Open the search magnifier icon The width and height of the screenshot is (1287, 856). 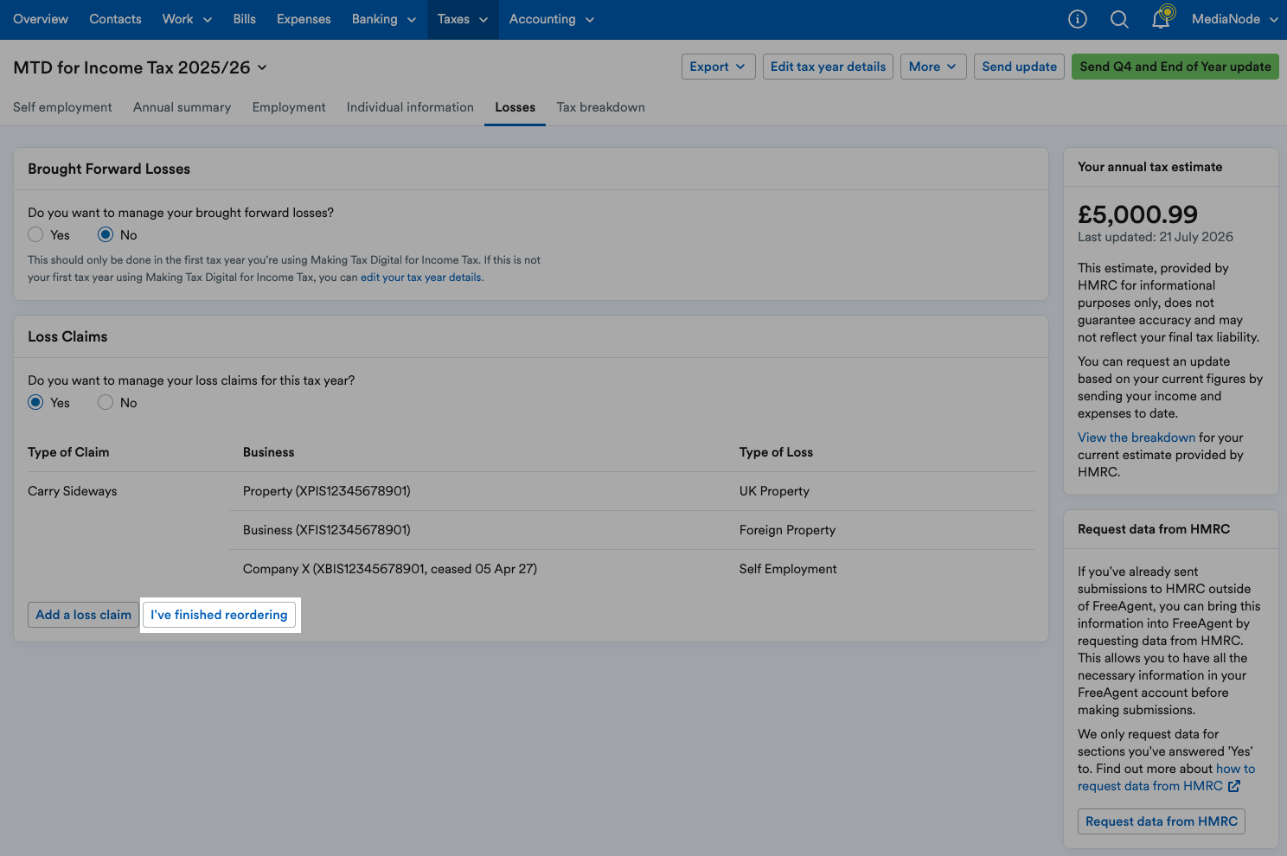click(x=1119, y=19)
